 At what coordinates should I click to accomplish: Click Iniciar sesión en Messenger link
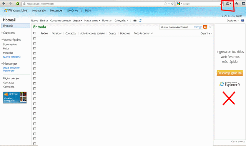coord(12,69)
